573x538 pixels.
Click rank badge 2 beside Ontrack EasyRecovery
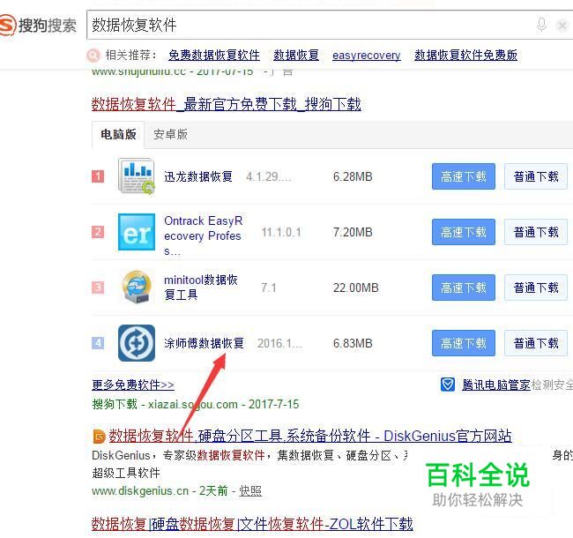(x=98, y=232)
